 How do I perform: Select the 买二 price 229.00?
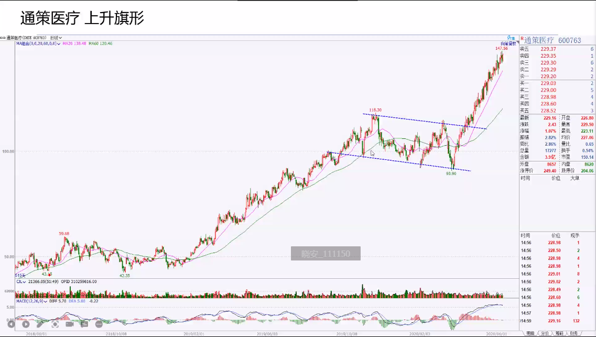click(548, 90)
